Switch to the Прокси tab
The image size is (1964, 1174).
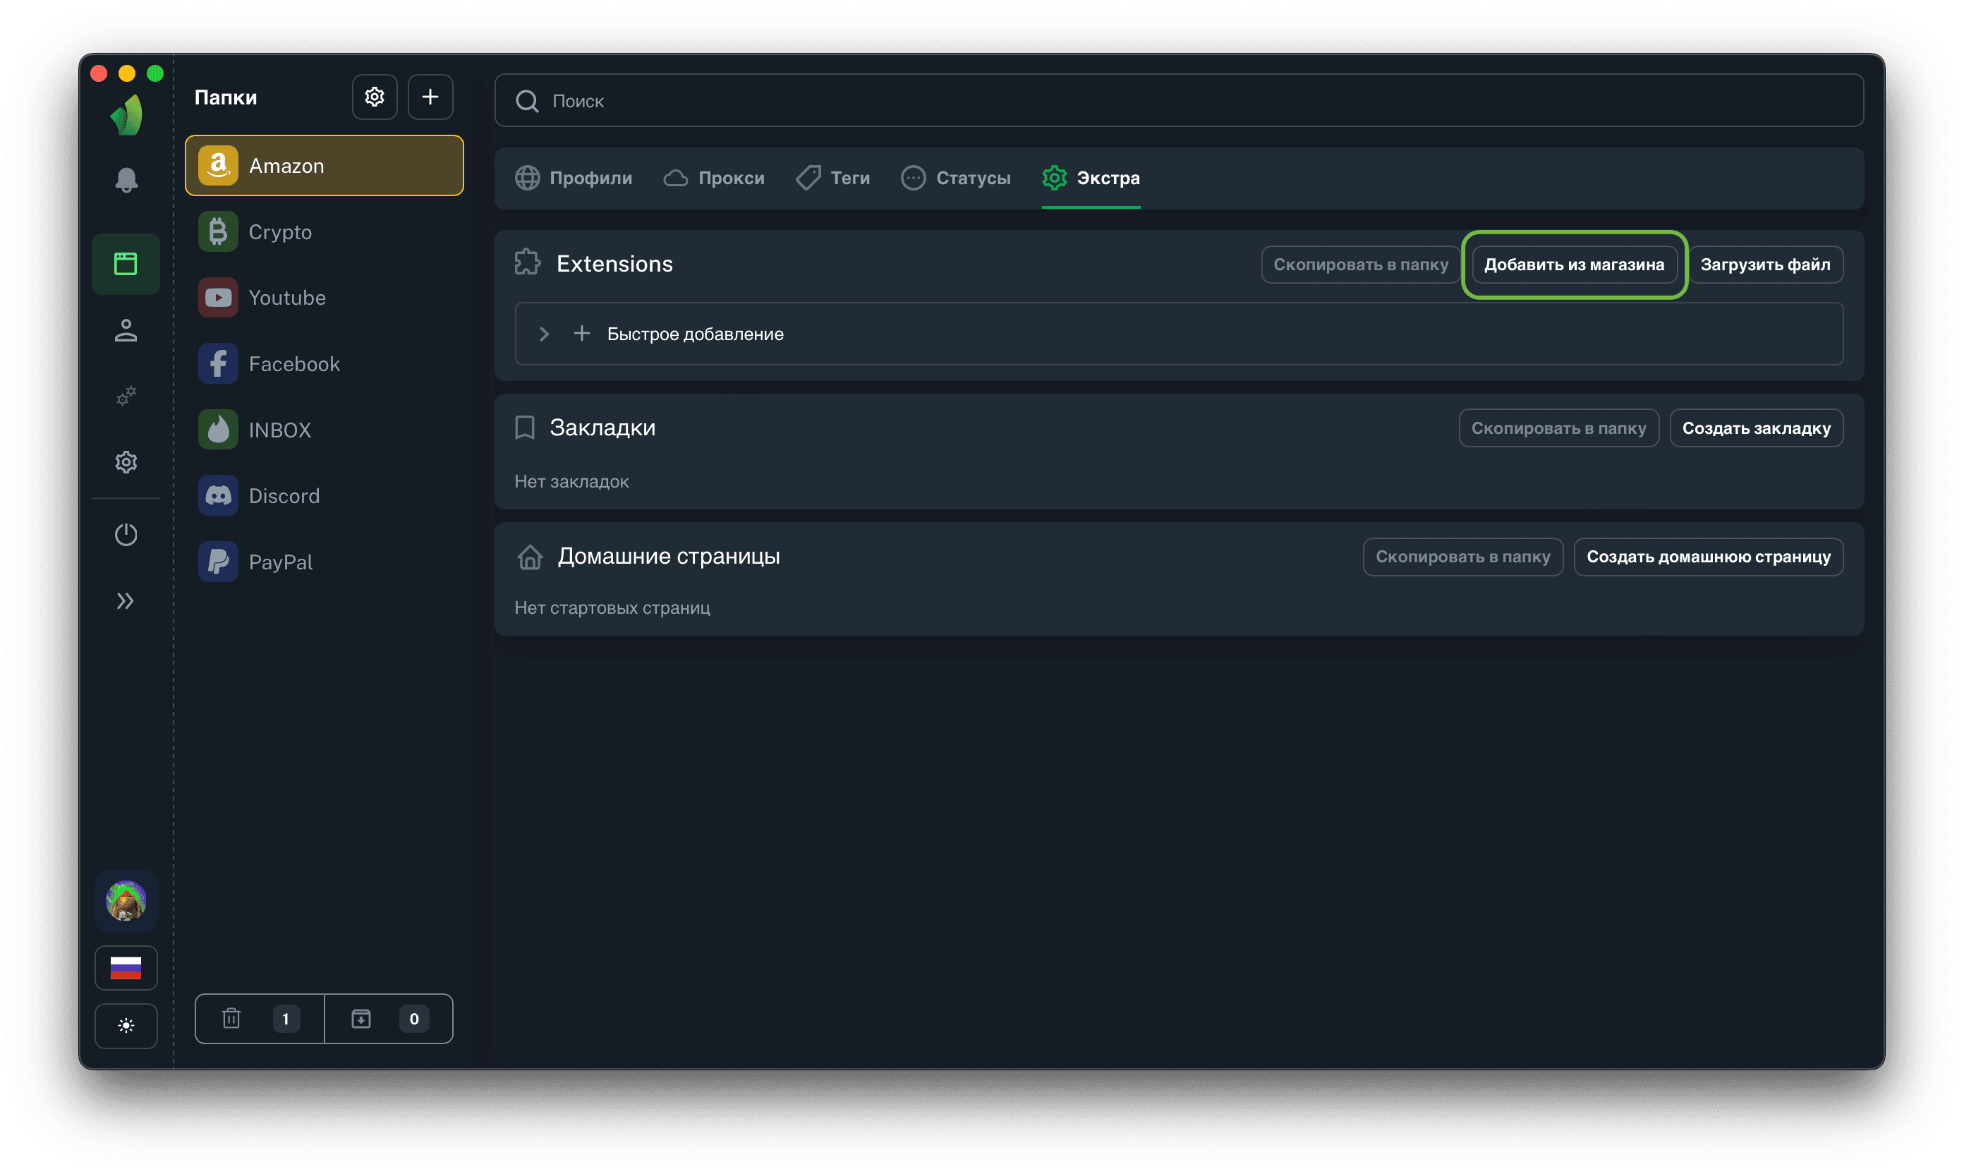coord(714,178)
